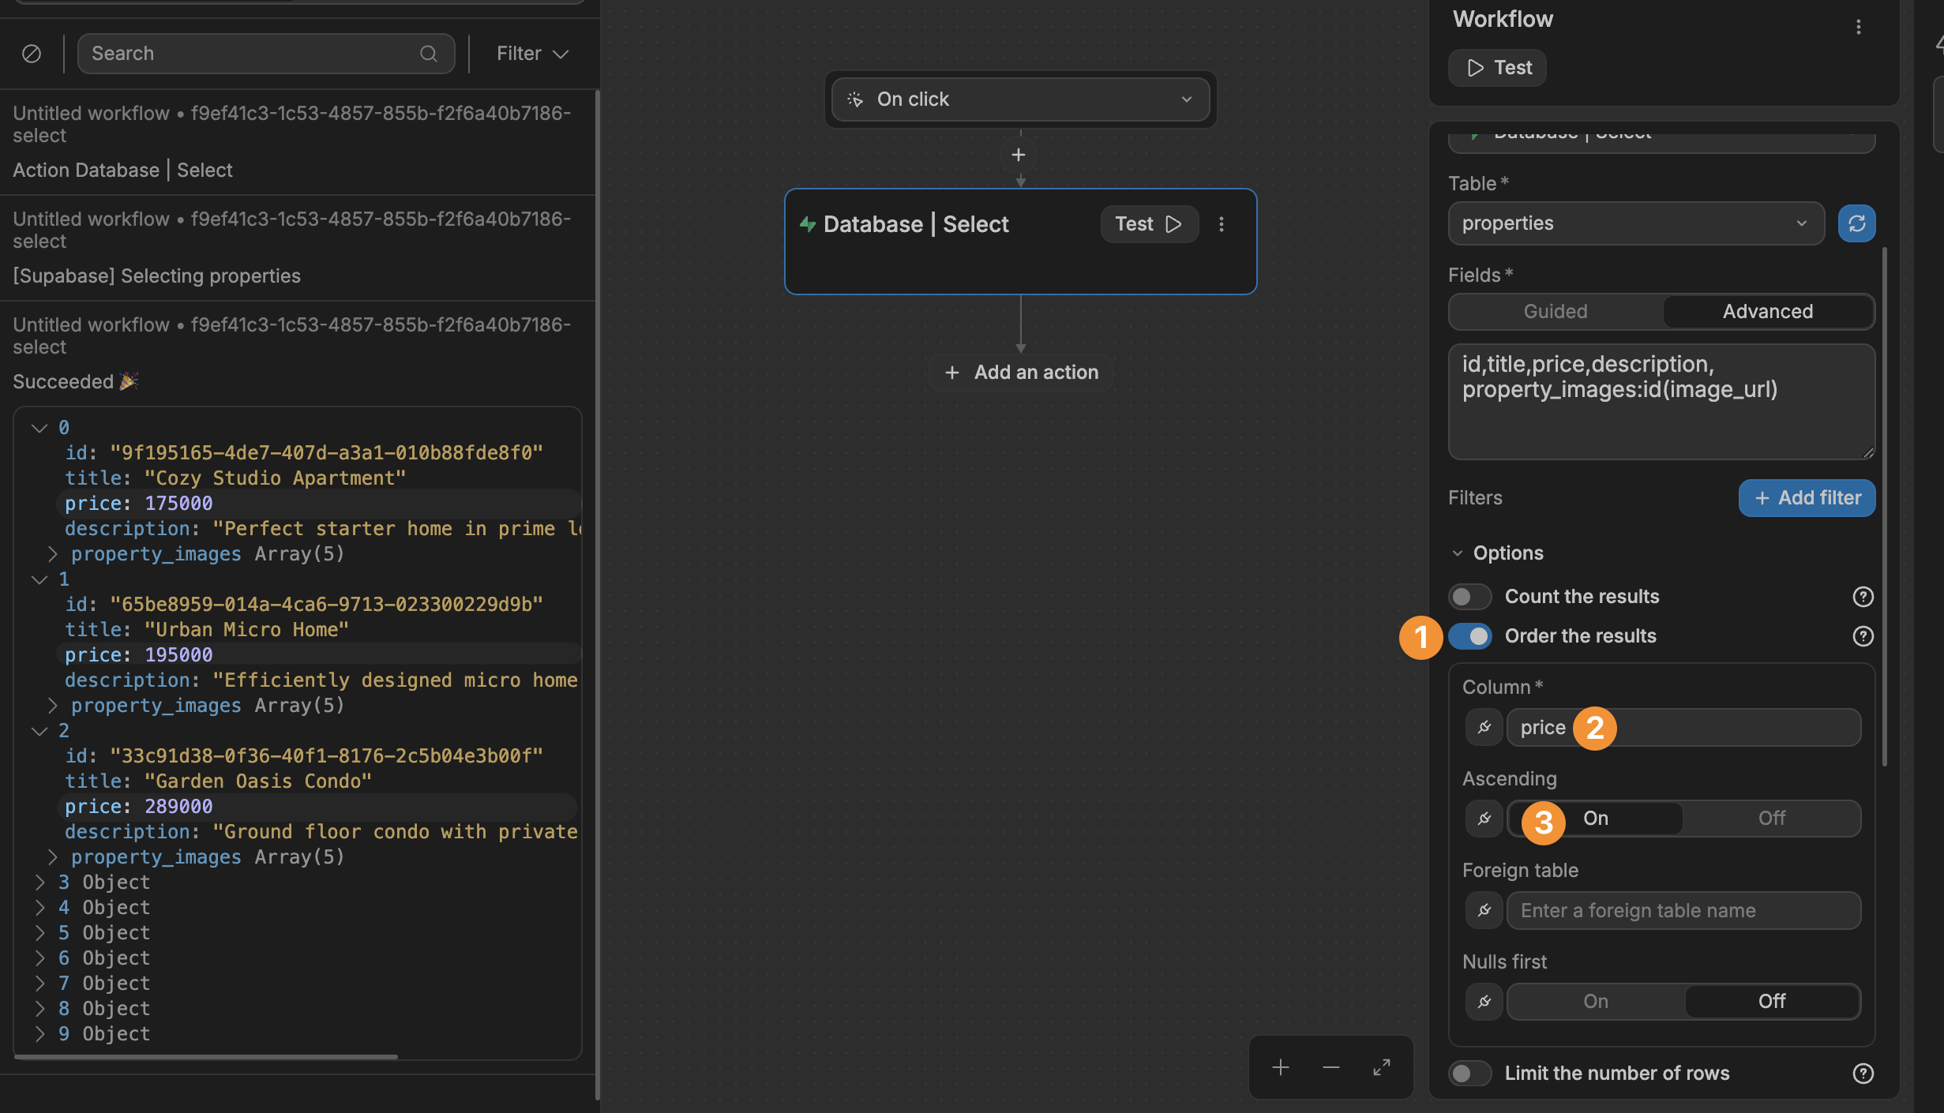
Task: Expand the 3 Object tree entry
Action: click(39, 882)
